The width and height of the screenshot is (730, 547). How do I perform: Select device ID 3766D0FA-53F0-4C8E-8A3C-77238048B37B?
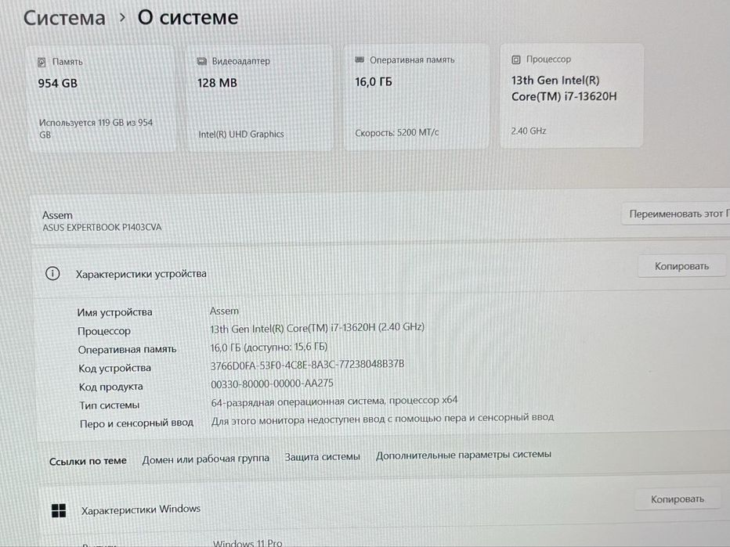tap(307, 365)
